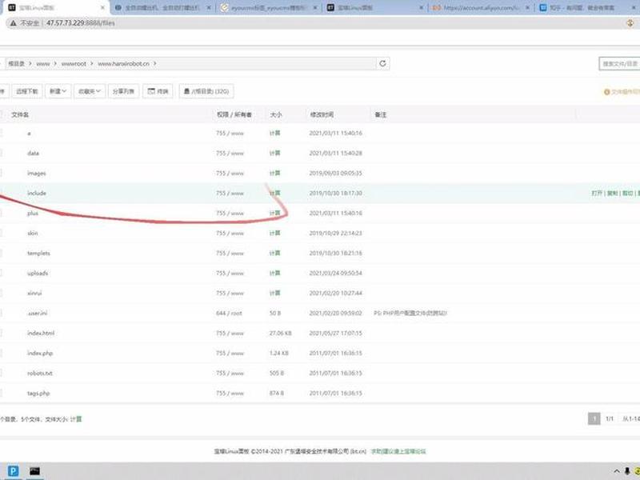Click the modification time of robots.txt
This screenshot has width=640, height=480.
(x=335, y=373)
